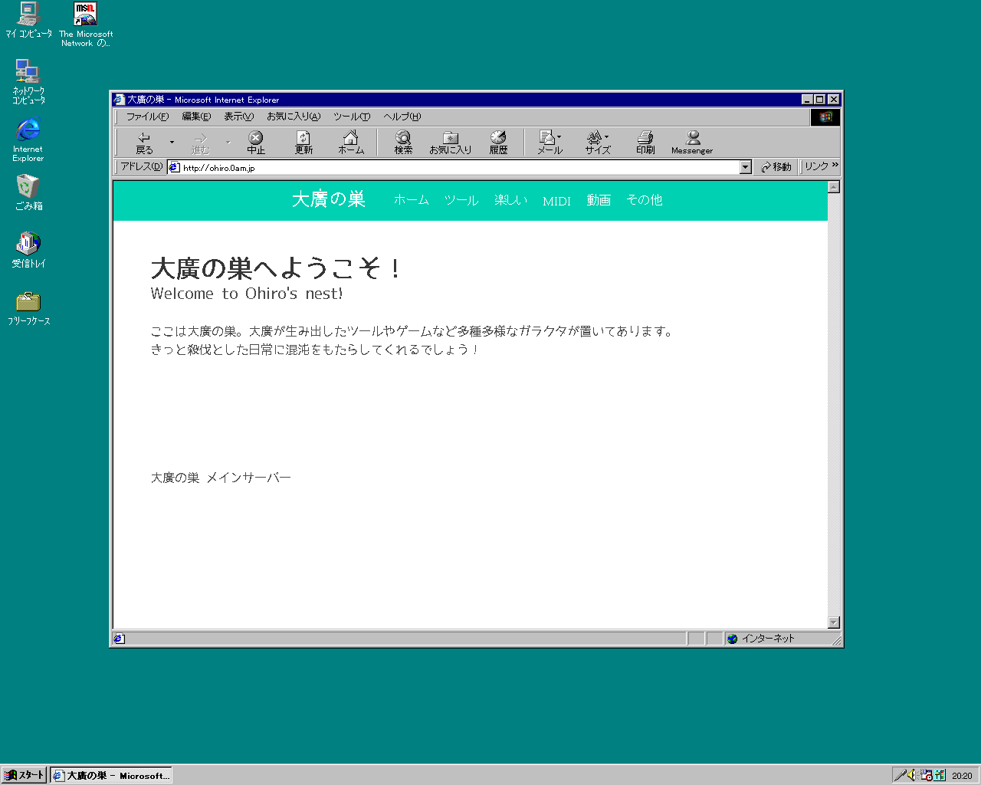The width and height of the screenshot is (981, 785).
Task: Click the Back (戻る) toolbar icon
Action: 144,142
